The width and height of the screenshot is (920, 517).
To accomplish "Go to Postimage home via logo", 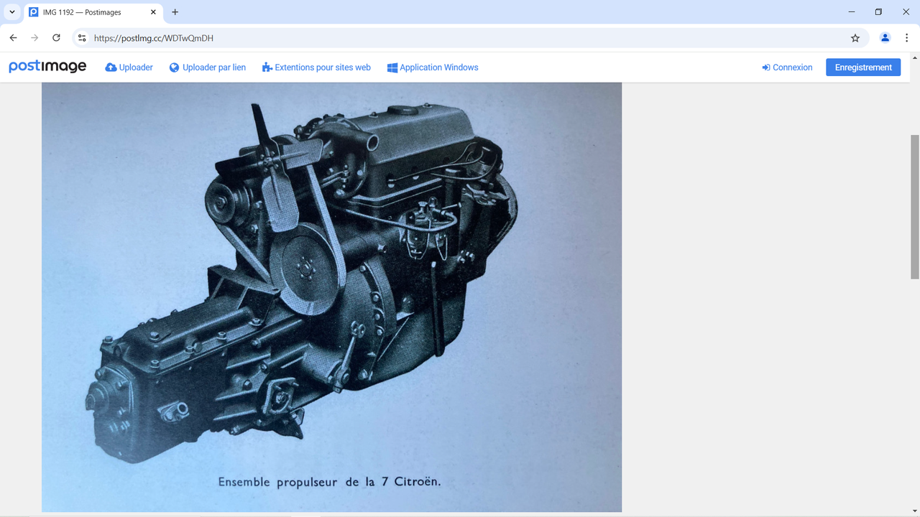I will pyautogui.click(x=47, y=67).
